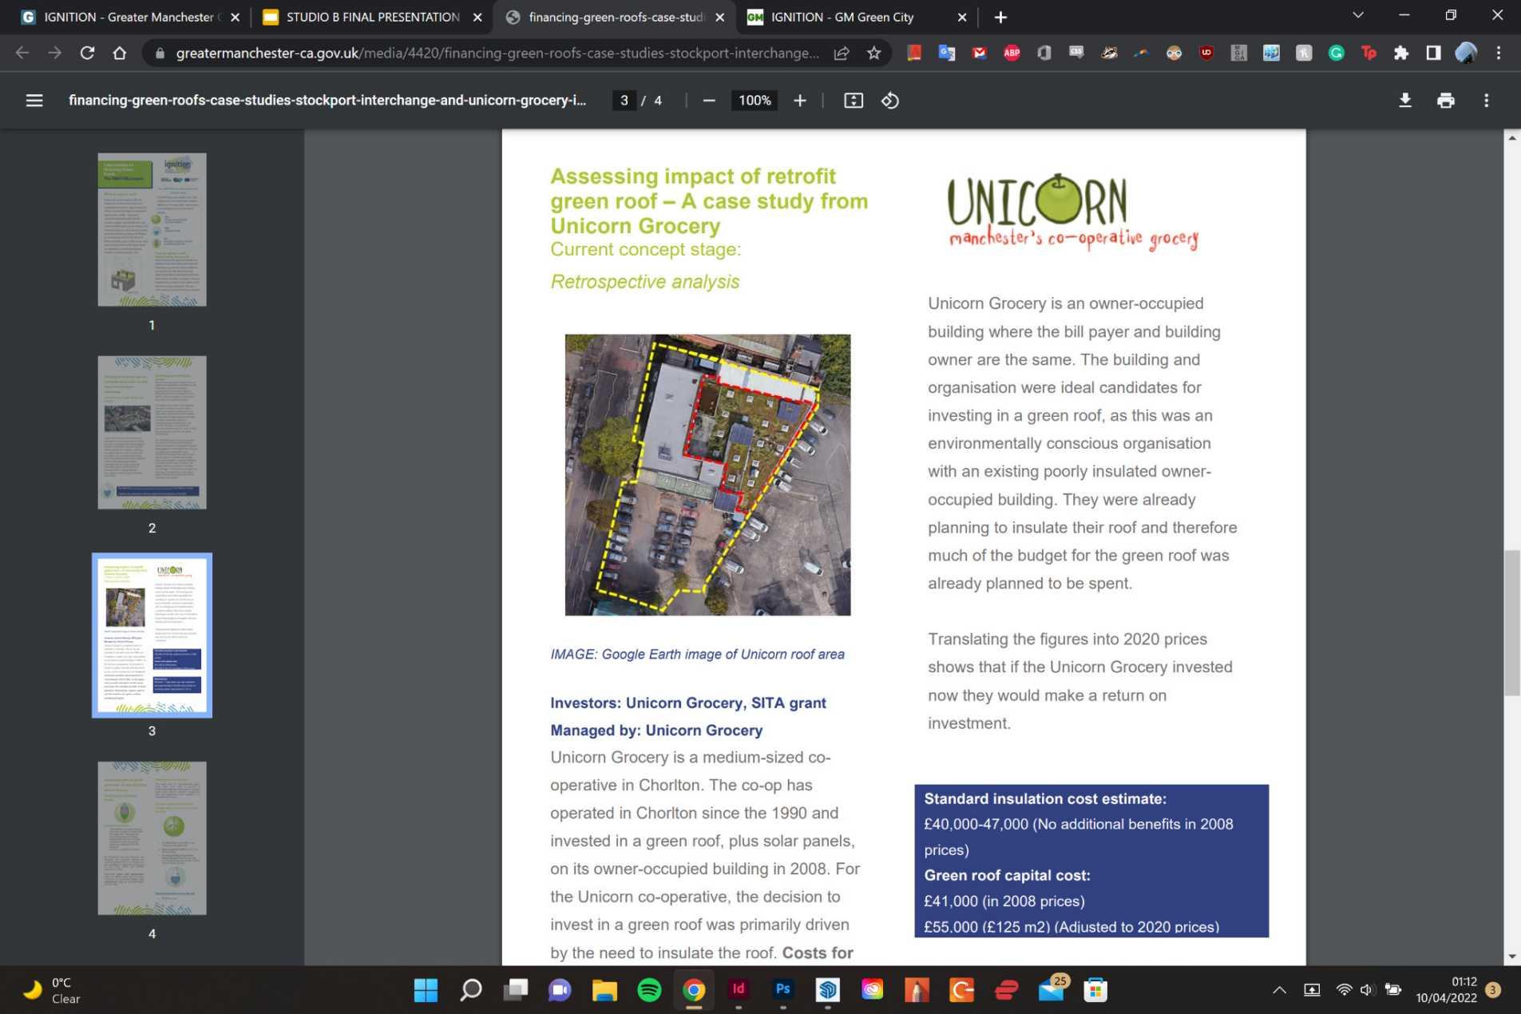Viewport: 1521px width, 1014px height.
Task: Open the Chrome profile avatar
Action: tap(1466, 53)
